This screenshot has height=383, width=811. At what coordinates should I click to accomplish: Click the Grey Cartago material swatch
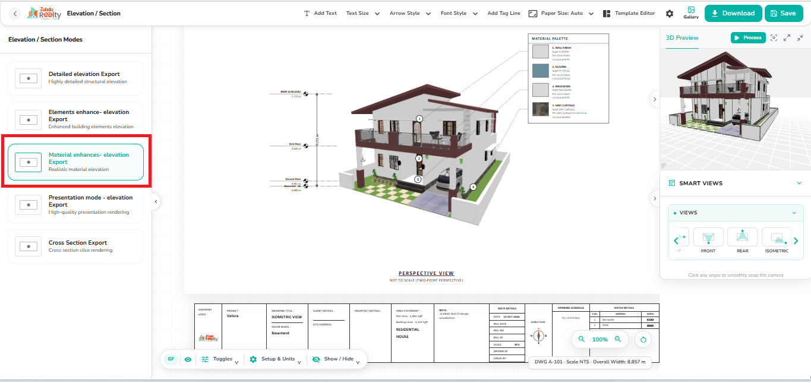click(x=540, y=109)
